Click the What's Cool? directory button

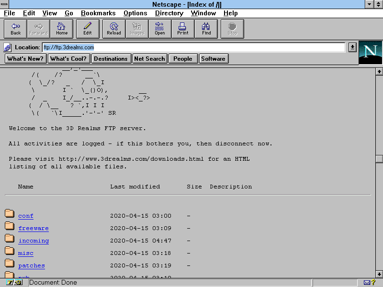tap(68, 59)
